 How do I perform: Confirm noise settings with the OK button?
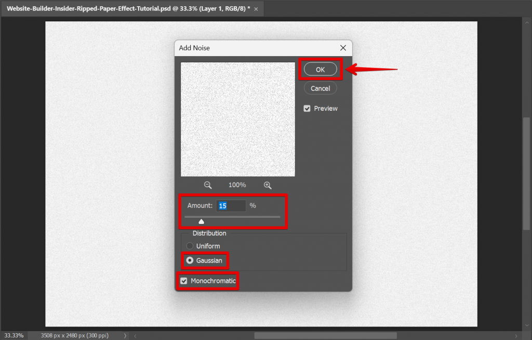point(321,69)
